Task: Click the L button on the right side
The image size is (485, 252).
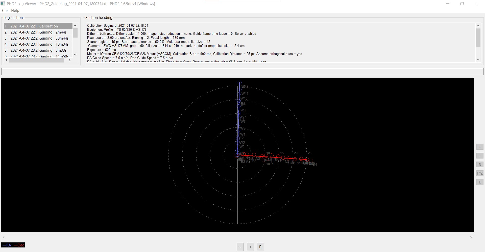Action: (x=480, y=182)
